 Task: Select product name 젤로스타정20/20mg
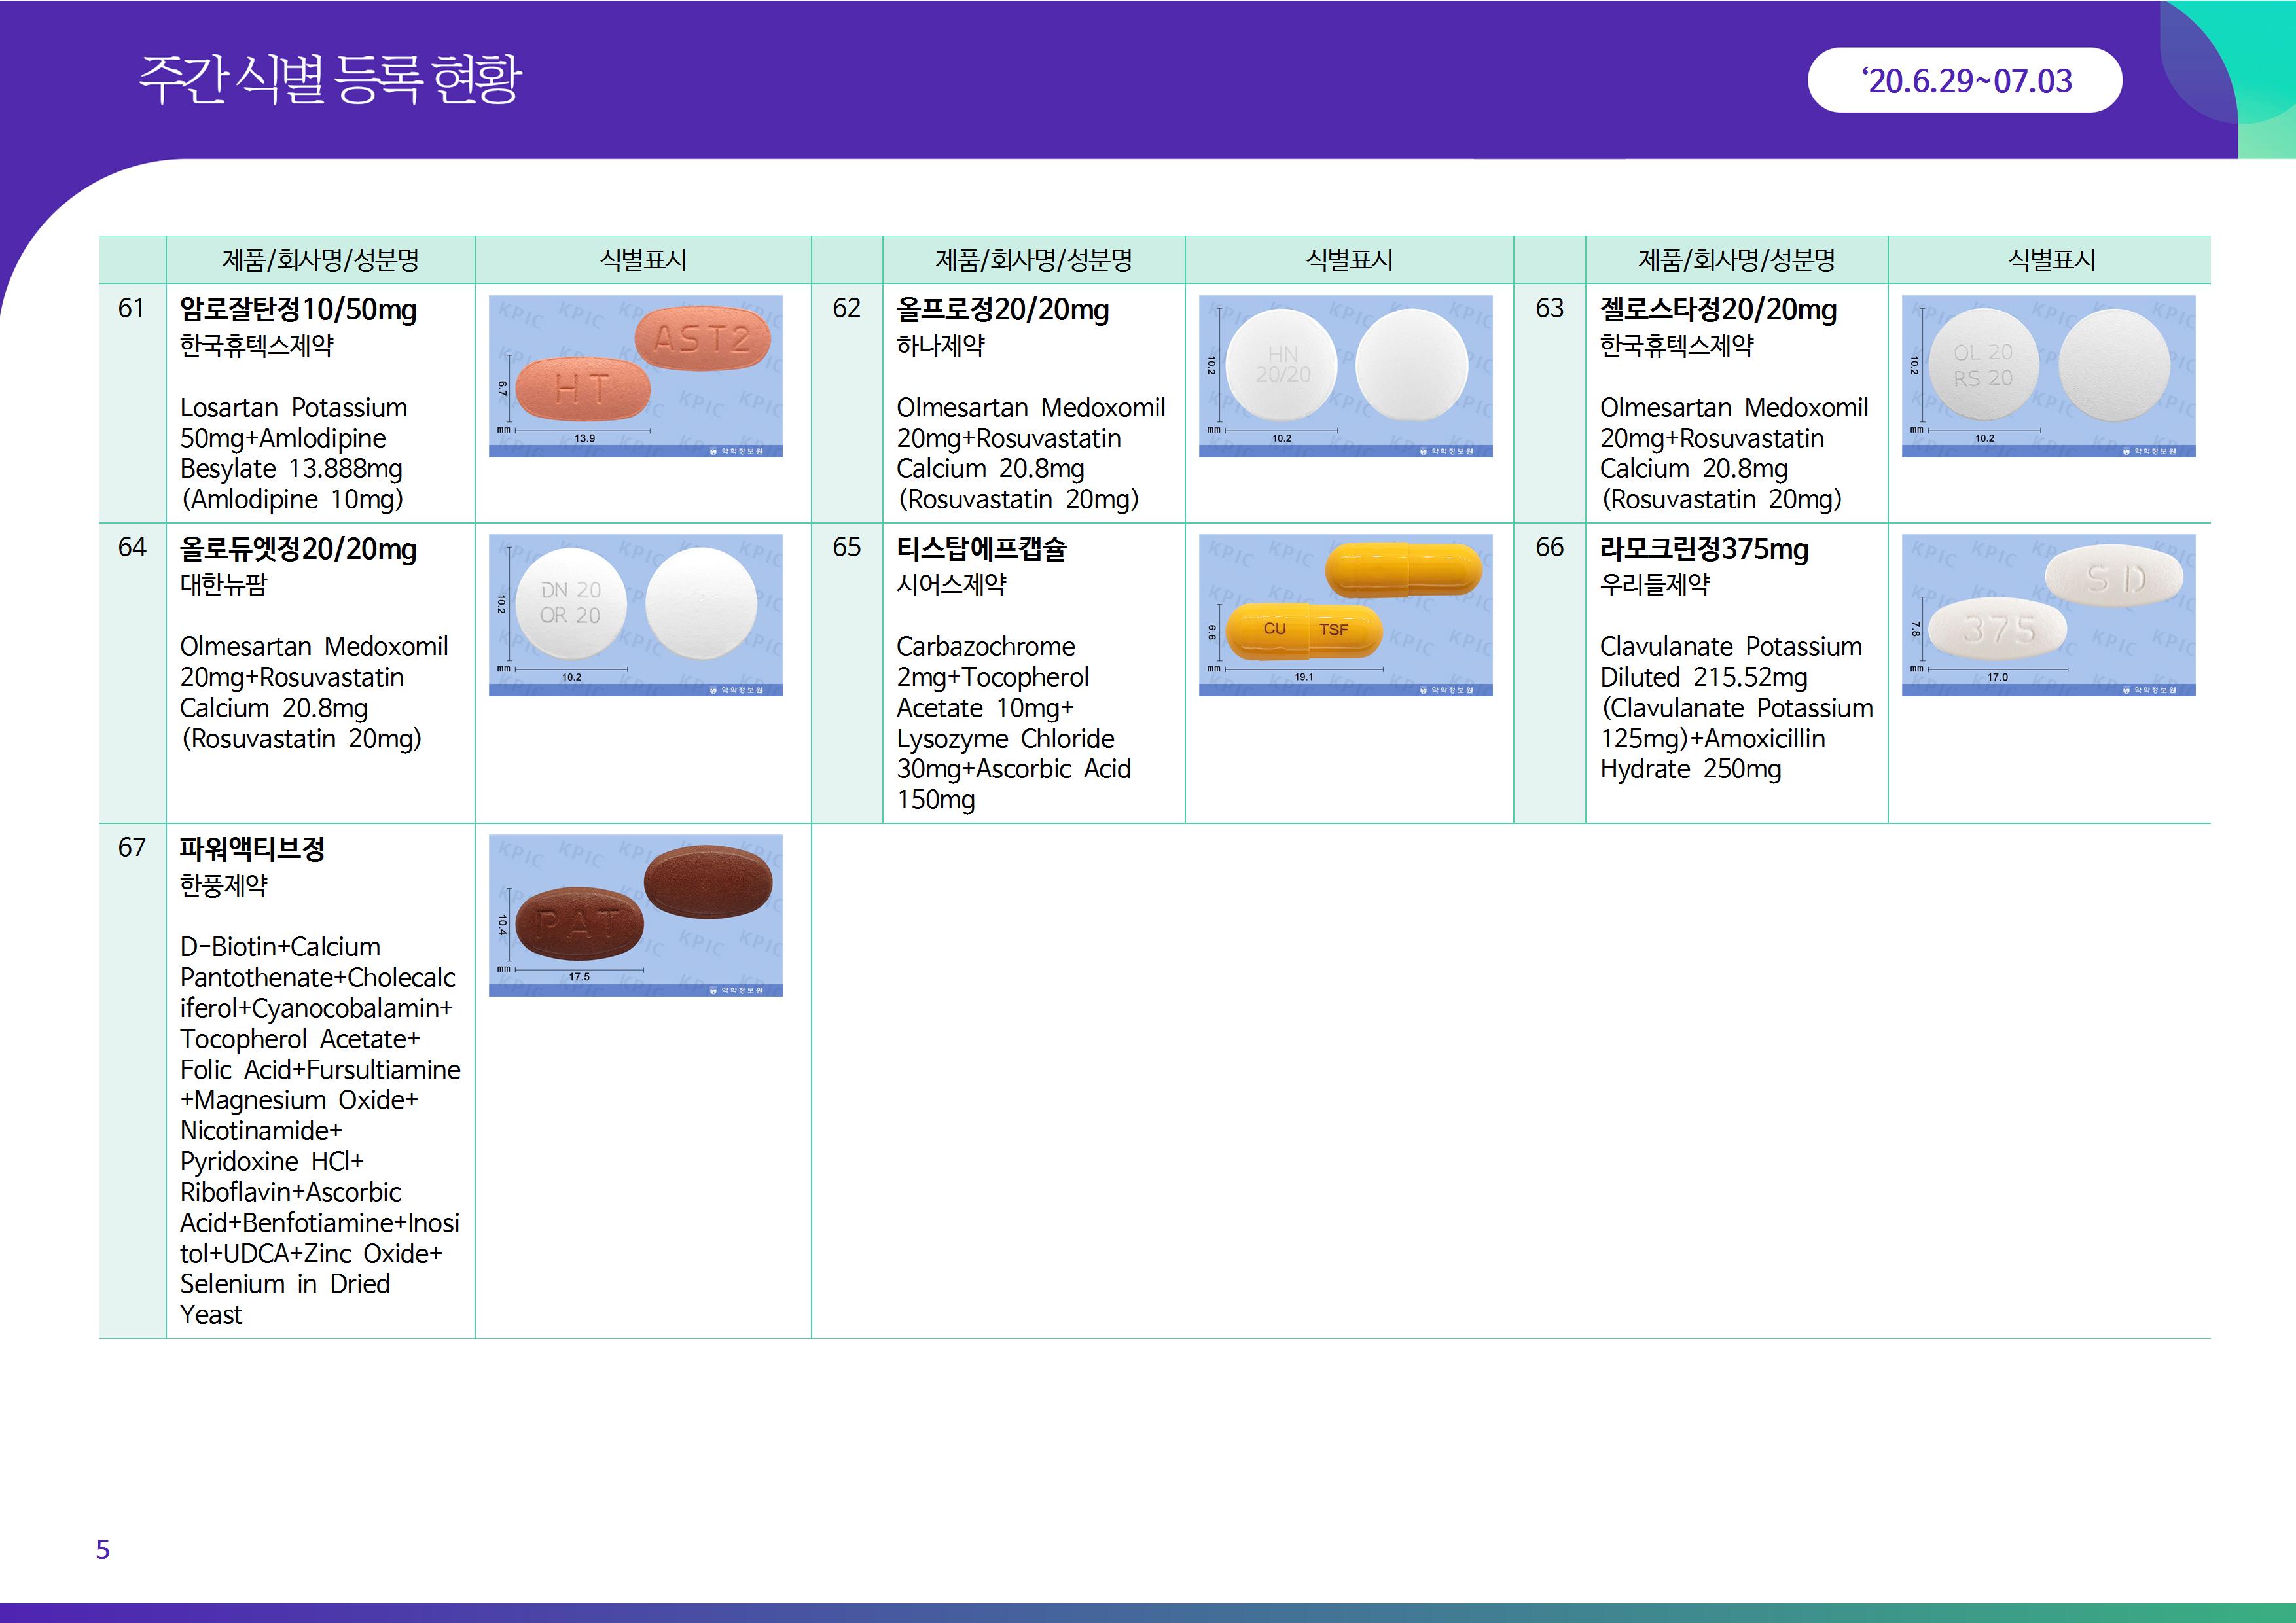[x=1718, y=310]
